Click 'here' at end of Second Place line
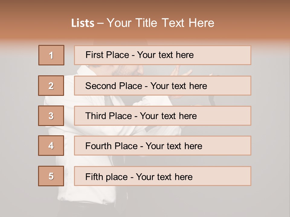This screenshot has width=290, height=217. point(198,86)
